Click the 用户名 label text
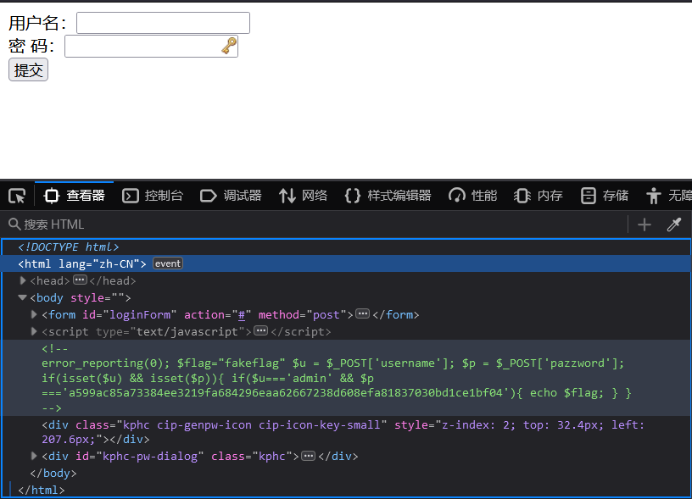Viewport: 692px width, 499px height. click(x=37, y=23)
